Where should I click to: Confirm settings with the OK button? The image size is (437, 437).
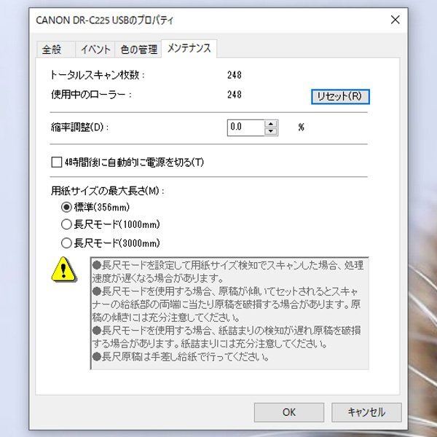[288, 412]
